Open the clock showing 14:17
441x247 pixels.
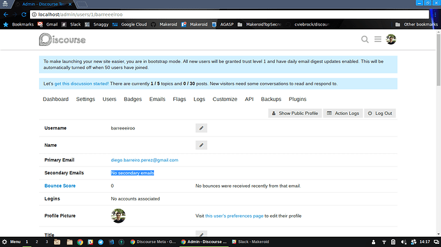[x=424, y=242]
